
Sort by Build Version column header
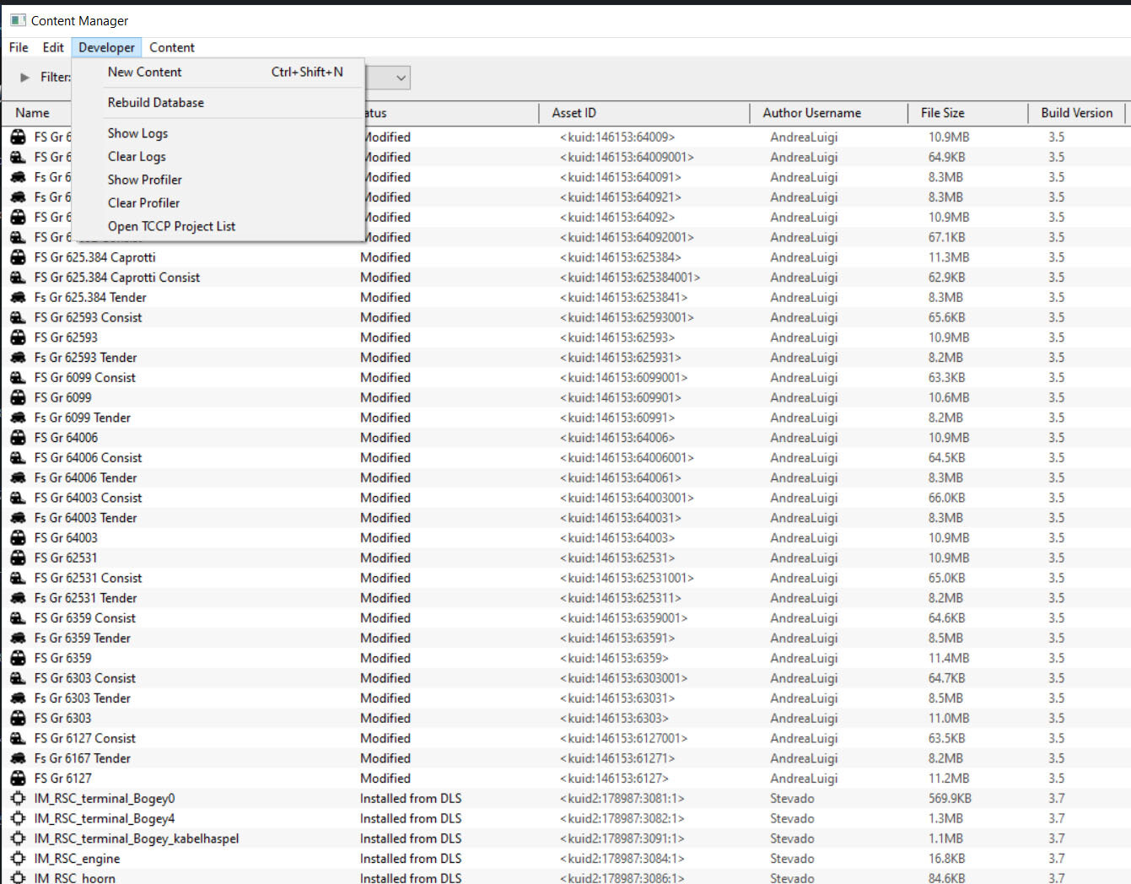coord(1077,113)
